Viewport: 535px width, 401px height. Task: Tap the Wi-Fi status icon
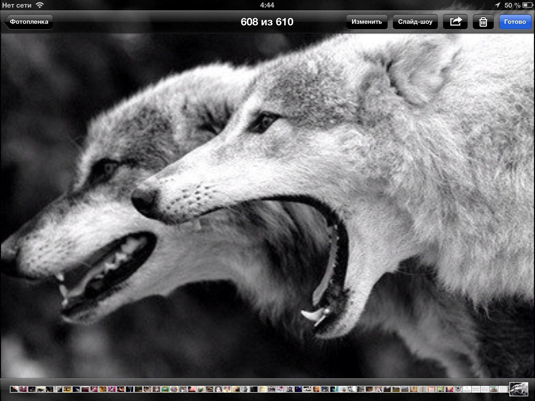tap(39, 5)
